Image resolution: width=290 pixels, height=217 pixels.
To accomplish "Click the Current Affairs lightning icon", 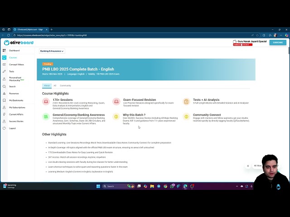I will click(x=5, y=114).
